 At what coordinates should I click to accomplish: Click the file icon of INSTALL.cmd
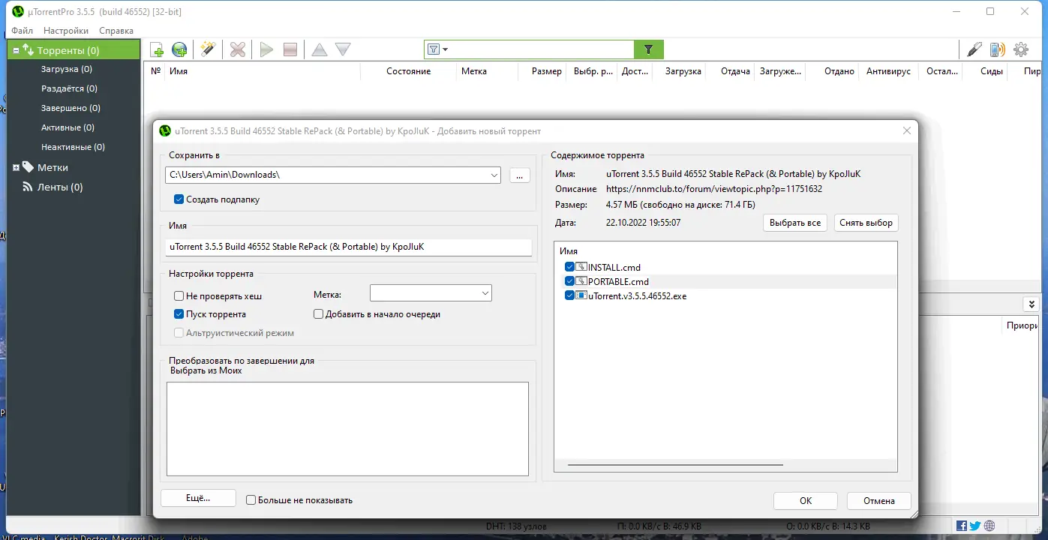click(581, 267)
